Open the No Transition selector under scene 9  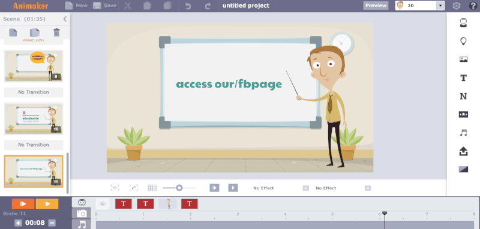click(x=34, y=92)
